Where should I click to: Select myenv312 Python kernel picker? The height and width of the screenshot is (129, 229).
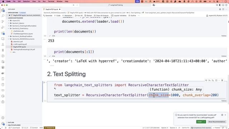216,15
